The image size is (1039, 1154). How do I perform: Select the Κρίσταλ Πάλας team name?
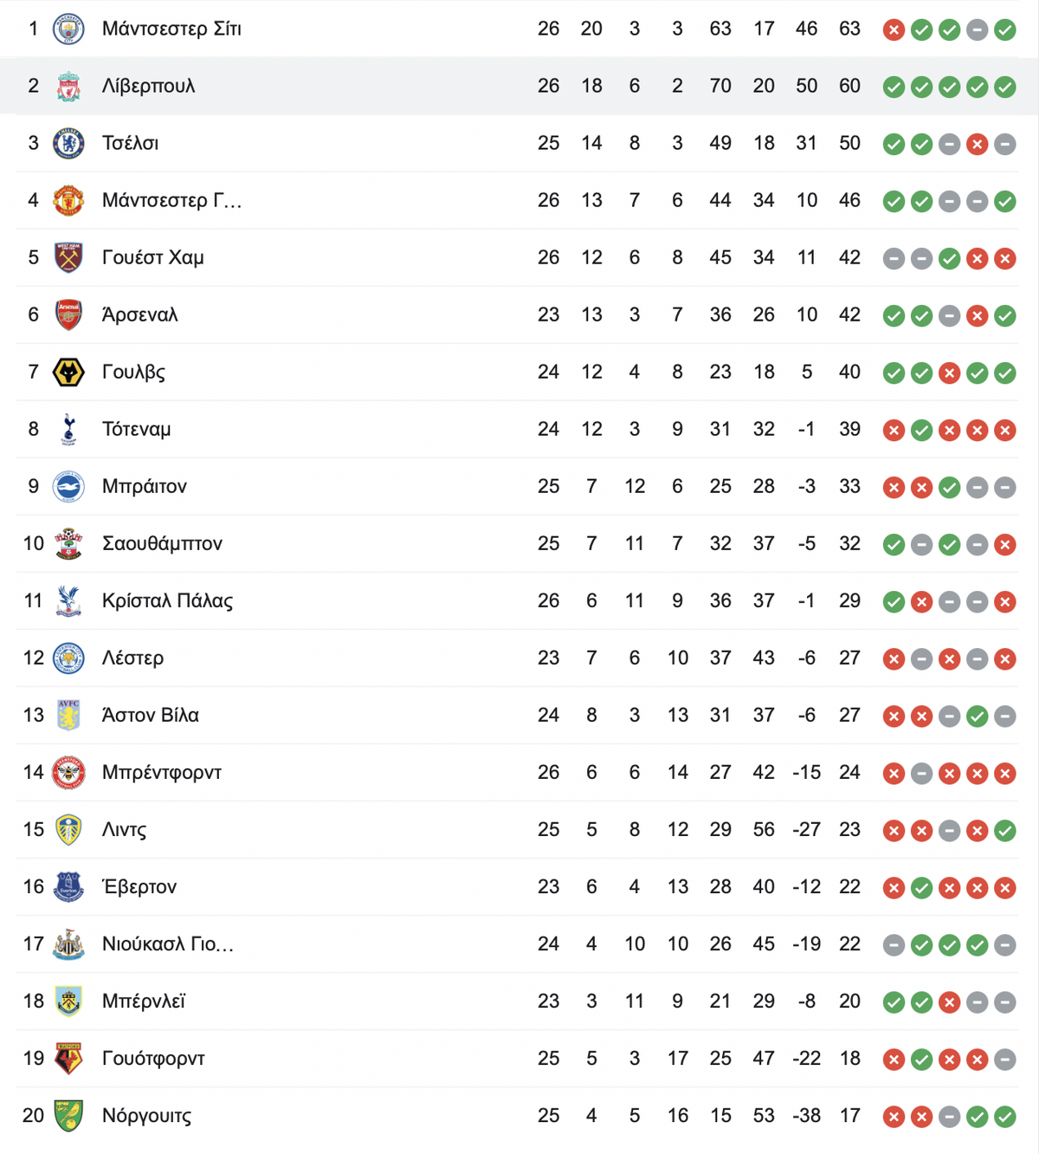167,601
